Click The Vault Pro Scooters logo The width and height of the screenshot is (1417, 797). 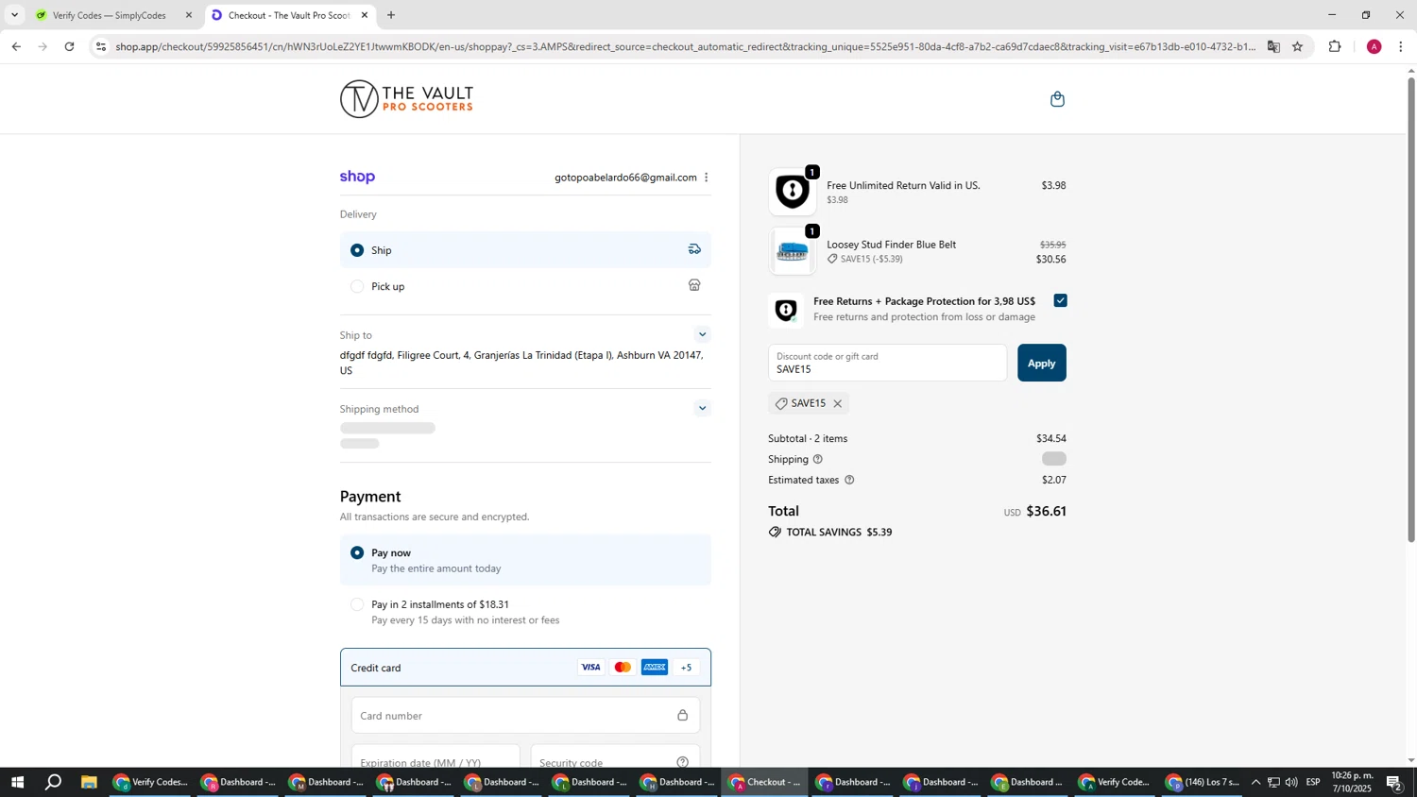[x=406, y=99]
